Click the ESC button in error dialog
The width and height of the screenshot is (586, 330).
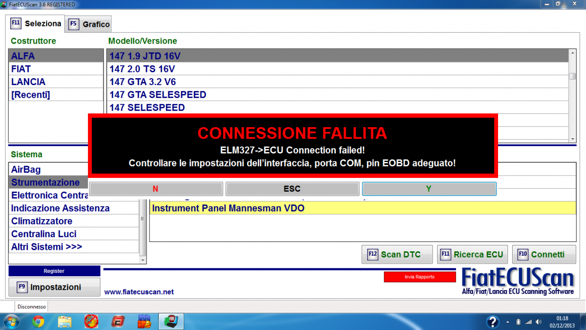[x=292, y=189]
